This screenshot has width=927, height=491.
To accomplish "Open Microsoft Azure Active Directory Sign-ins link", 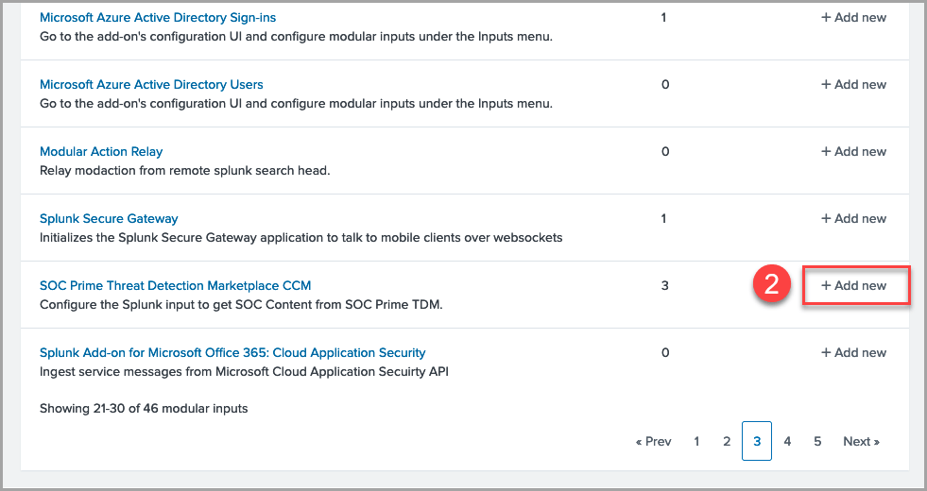I will (x=158, y=17).
